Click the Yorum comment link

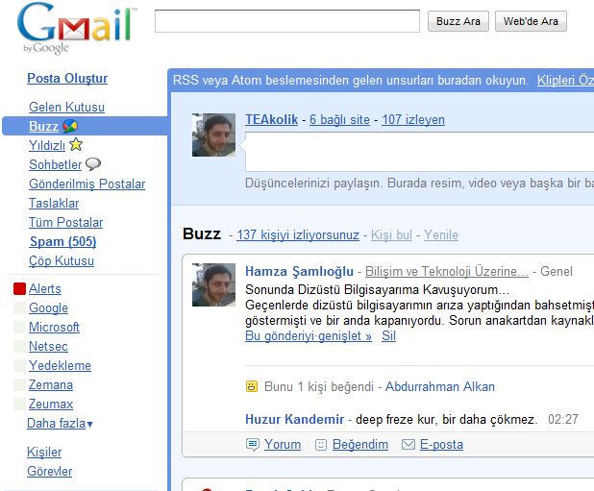tap(283, 445)
